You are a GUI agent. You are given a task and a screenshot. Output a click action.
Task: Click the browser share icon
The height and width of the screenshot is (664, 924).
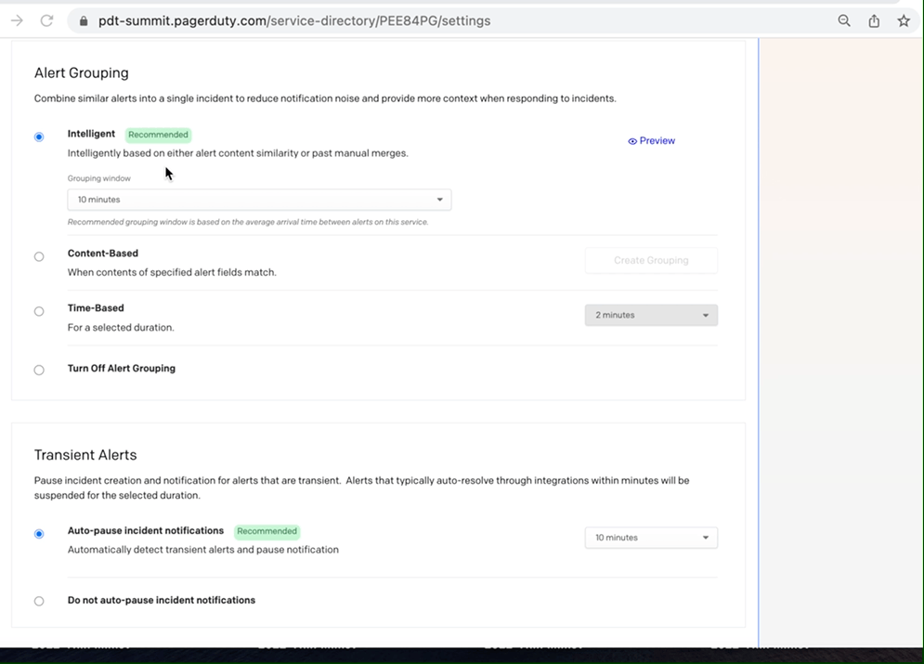pyautogui.click(x=873, y=20)
